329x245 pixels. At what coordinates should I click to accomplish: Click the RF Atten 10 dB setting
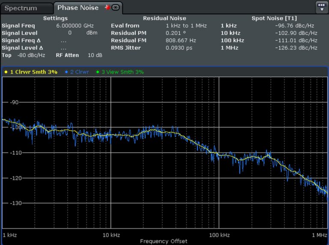pos(95,55)
